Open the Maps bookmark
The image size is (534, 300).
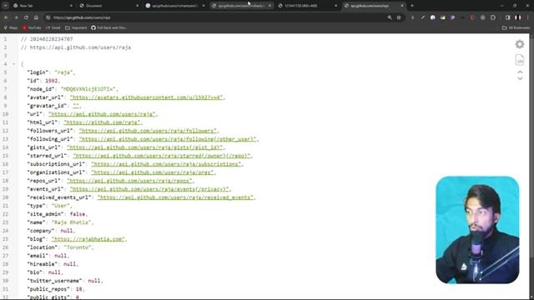tap(11, 27)
